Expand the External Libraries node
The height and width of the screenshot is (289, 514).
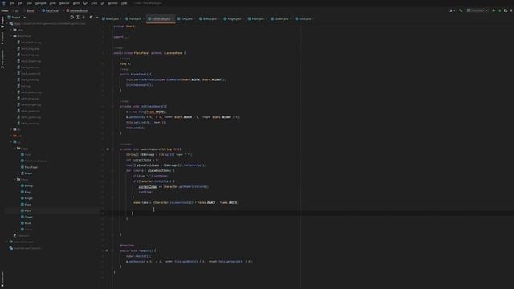point(7,242)
